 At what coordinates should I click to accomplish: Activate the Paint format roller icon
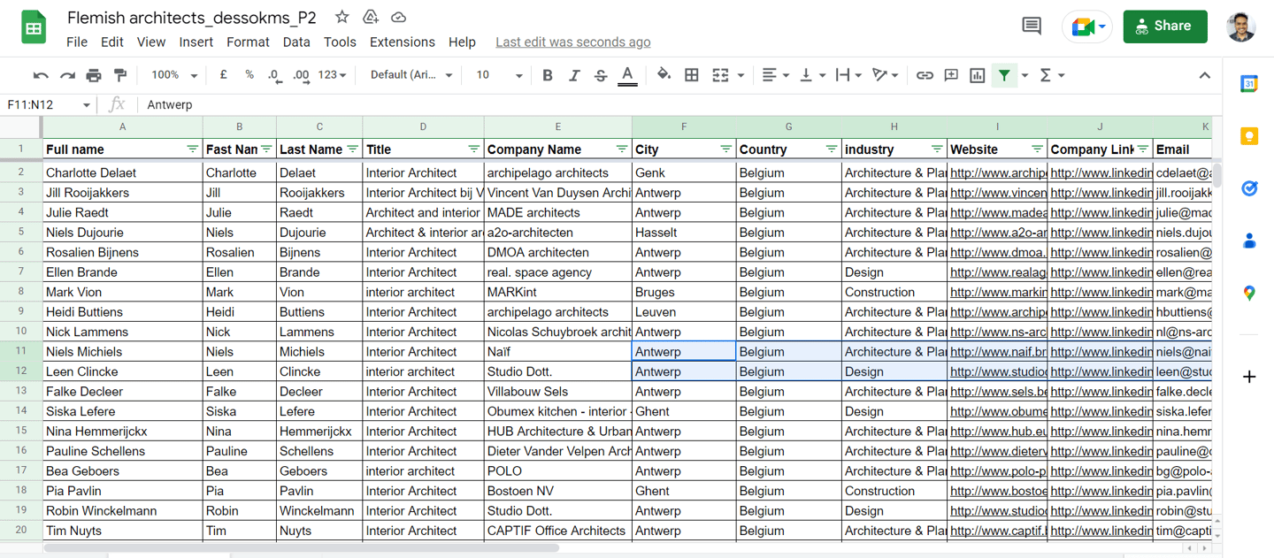click(x=120, y=75)
